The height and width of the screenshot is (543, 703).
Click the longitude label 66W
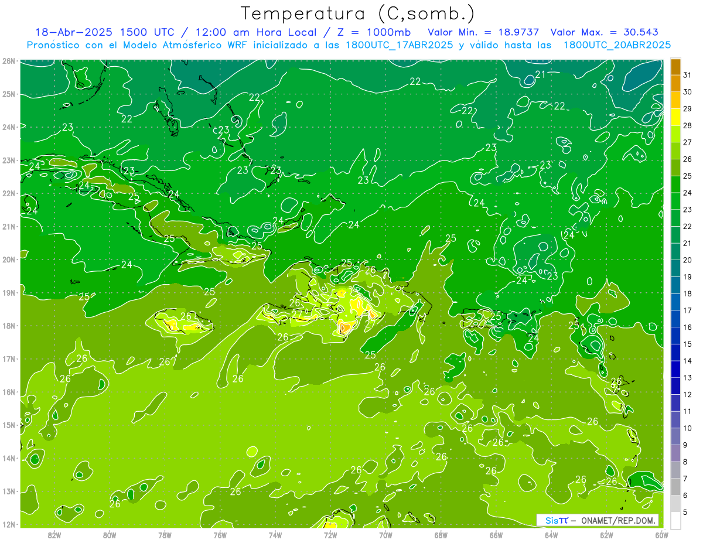point(496,534)
